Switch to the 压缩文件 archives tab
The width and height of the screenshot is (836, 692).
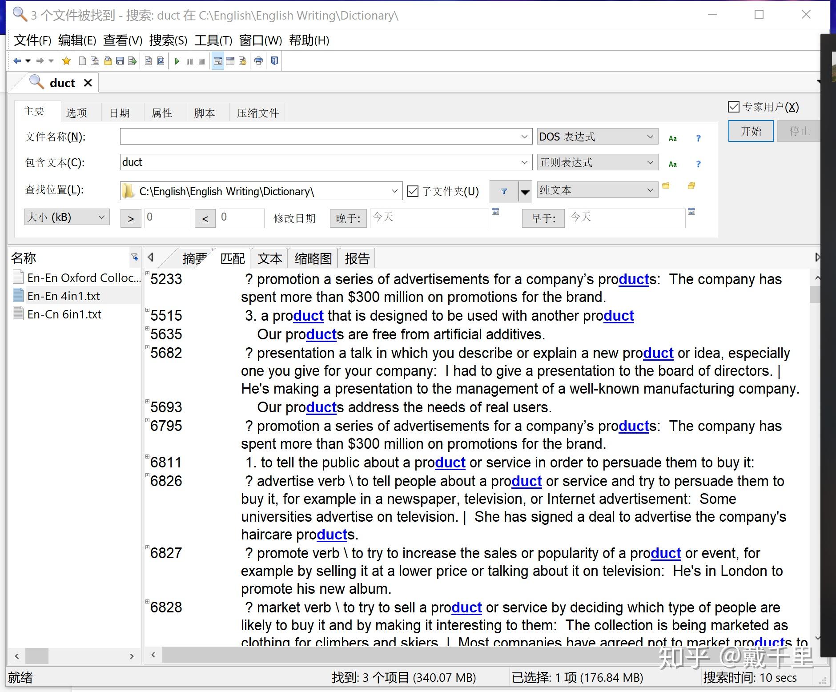tap(258, 113)
